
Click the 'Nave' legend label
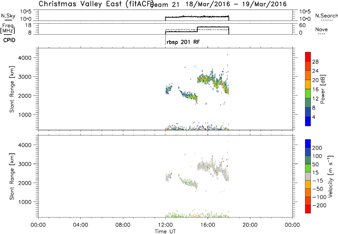[322, 30]
